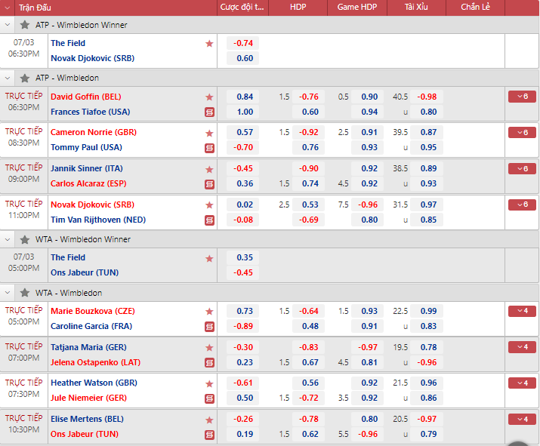Select the Game HDP column header
The image size is (540, 446).
point(357,8)
